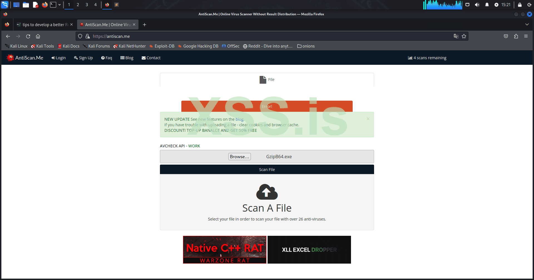The image size is (534, 280).
Task: Bookmark the page via the star icon
Action: (x=464, y=36)
